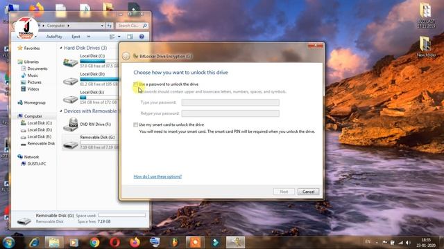
Task: Click Eject in the Explorer toolbar
Action: (76, 37)
